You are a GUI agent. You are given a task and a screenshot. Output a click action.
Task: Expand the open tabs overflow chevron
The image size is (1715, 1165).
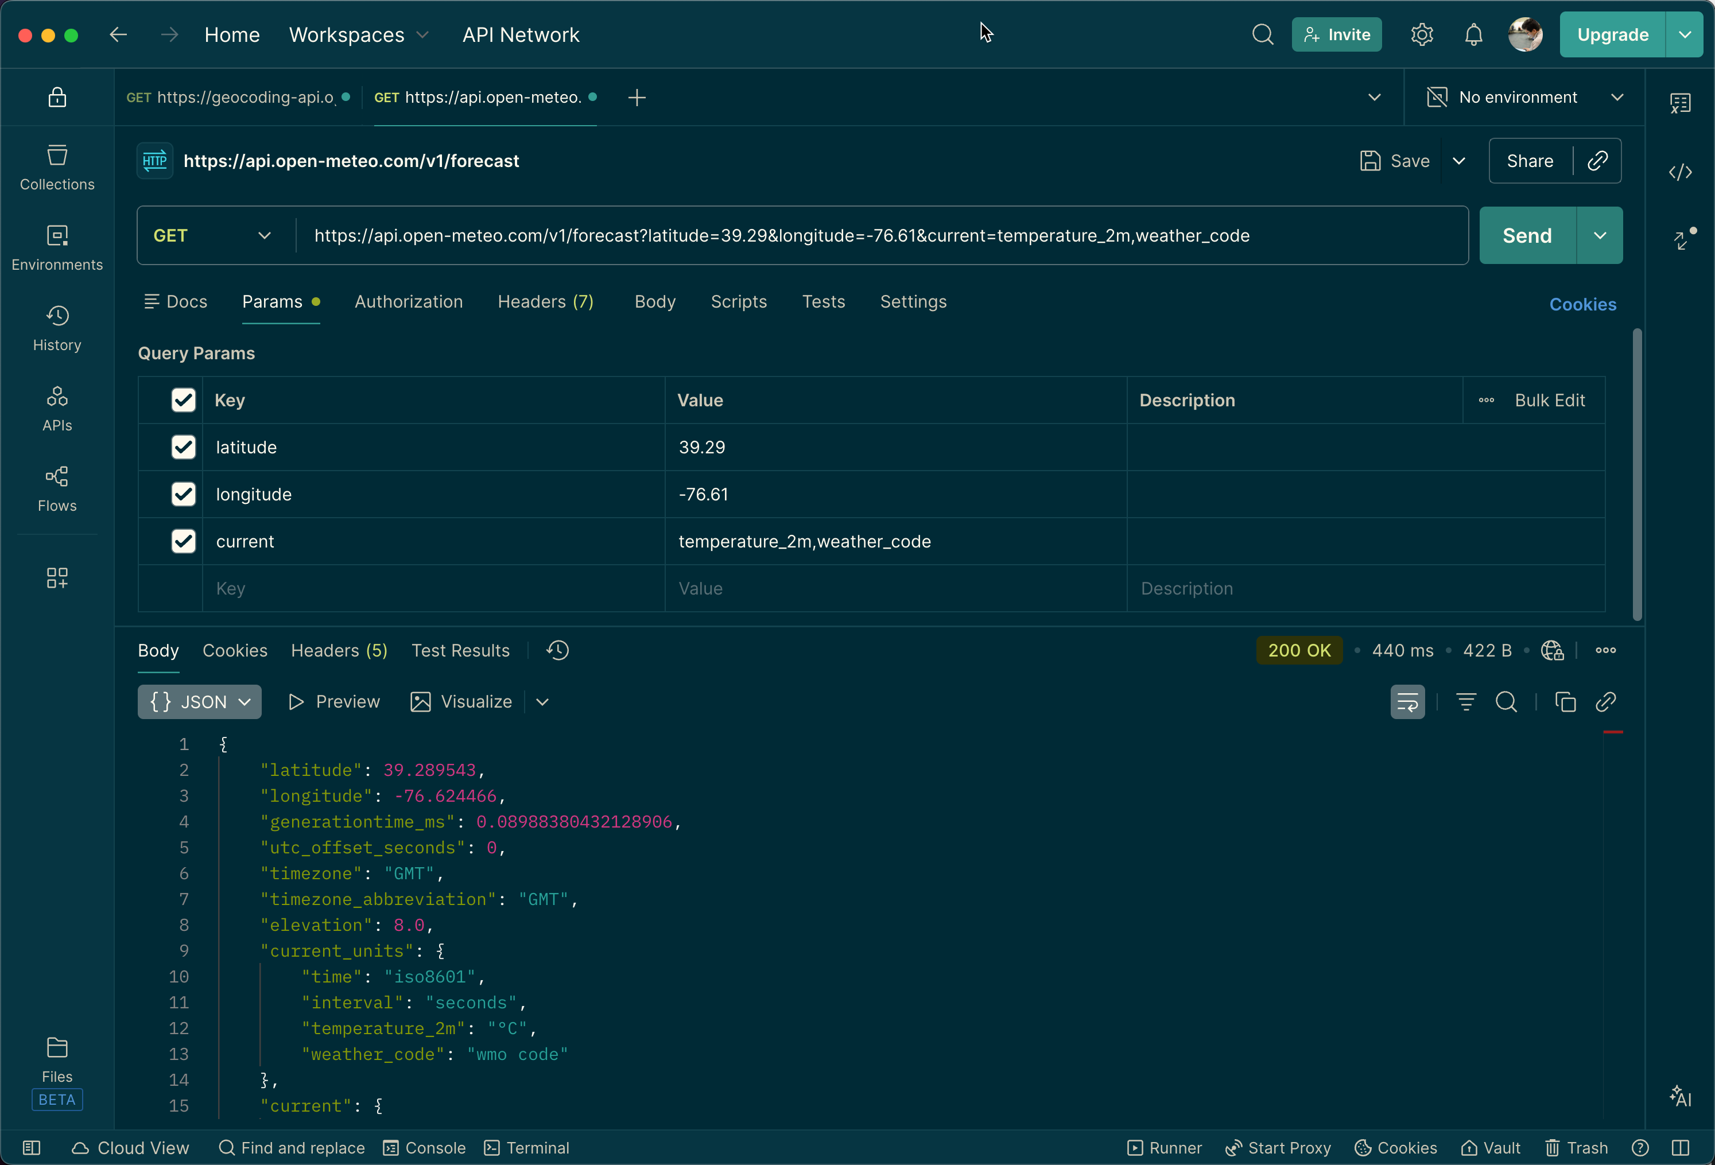coord(1374,98)
